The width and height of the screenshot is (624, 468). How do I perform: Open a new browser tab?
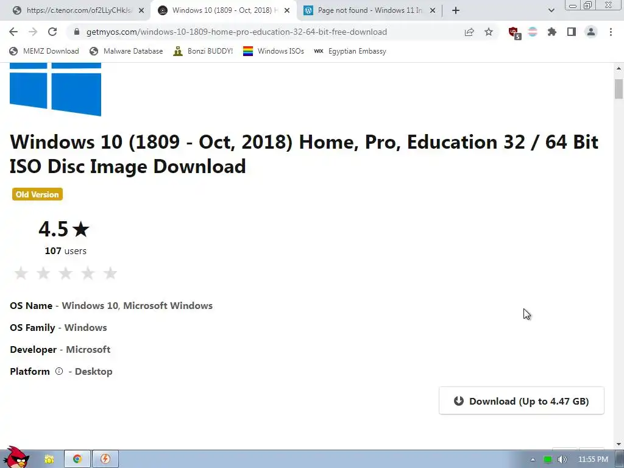point(456,10)
